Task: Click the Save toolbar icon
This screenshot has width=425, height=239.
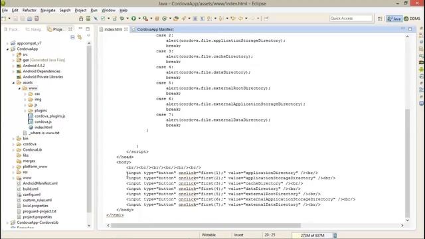Action: pos(15,19)
